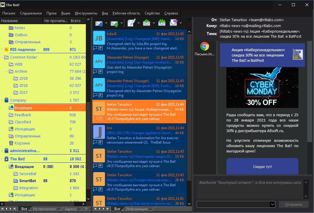Viewport: 314px width, 213px height.
Task: Toggle the flag on the Jira message
Action: point(95,142)
